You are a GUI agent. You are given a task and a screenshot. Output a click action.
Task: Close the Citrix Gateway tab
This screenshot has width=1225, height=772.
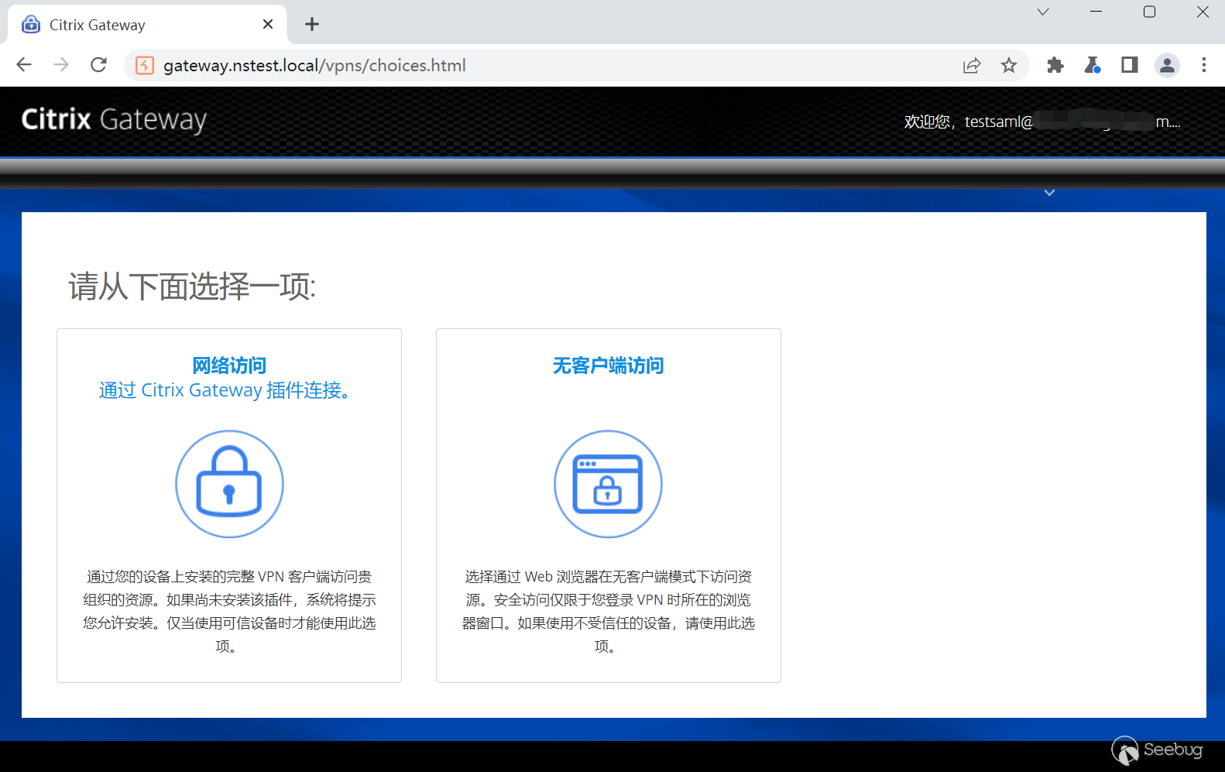(x=268, y=24)
